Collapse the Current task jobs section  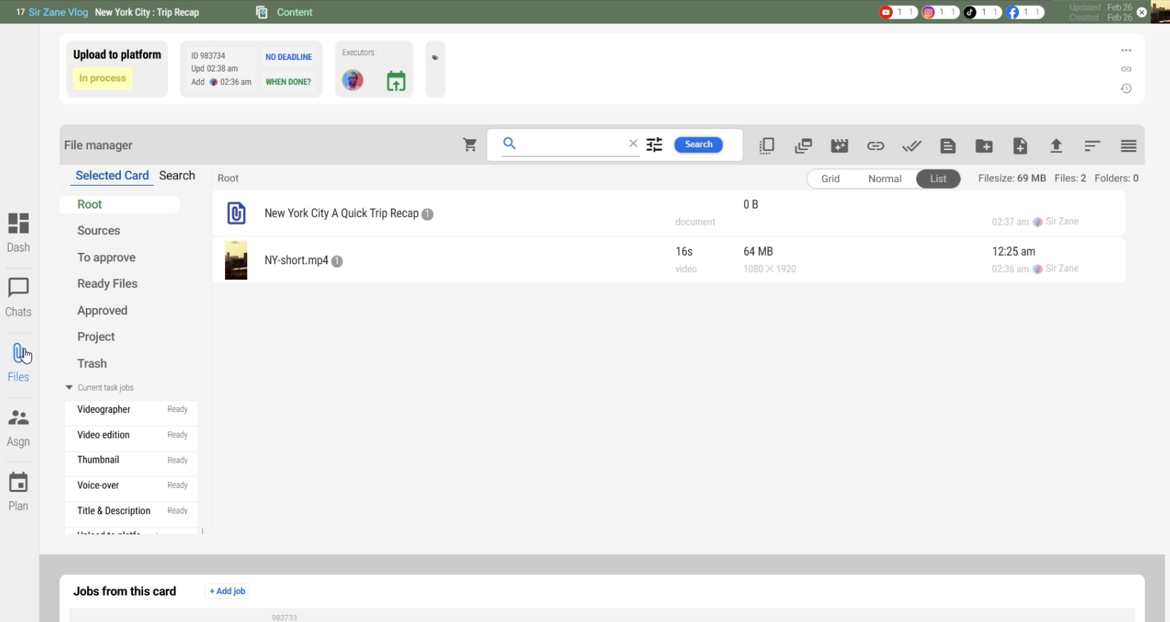click(69, 388)
